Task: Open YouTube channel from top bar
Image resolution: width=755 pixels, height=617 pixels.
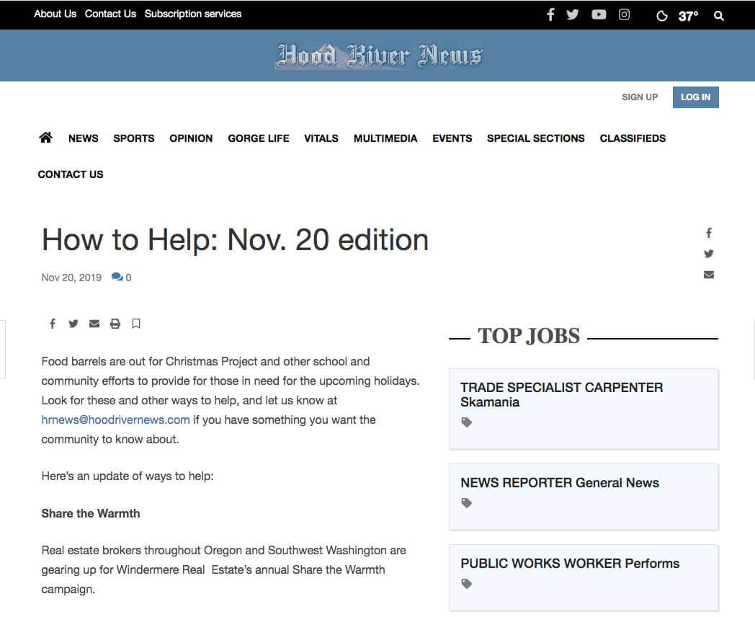Action: (599, 14)
